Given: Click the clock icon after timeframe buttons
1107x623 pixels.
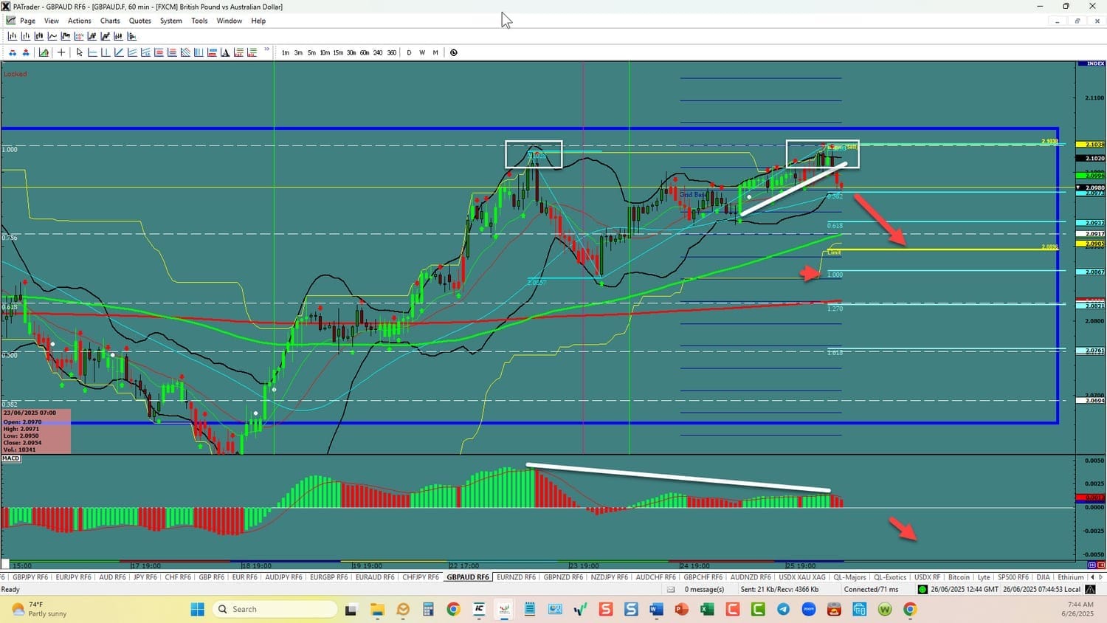Looking at the screenshot, I should pos(454,52).
